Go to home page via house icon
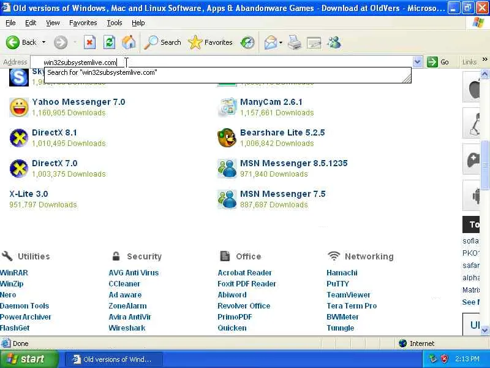This screenshot has height=368, width=490. tap(129, 42)
